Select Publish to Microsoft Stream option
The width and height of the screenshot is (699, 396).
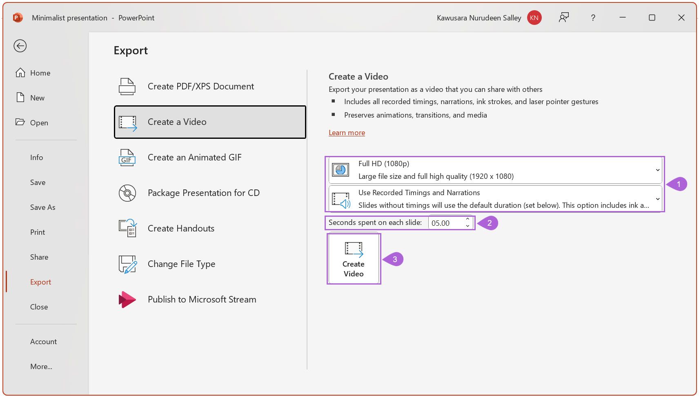210,300
